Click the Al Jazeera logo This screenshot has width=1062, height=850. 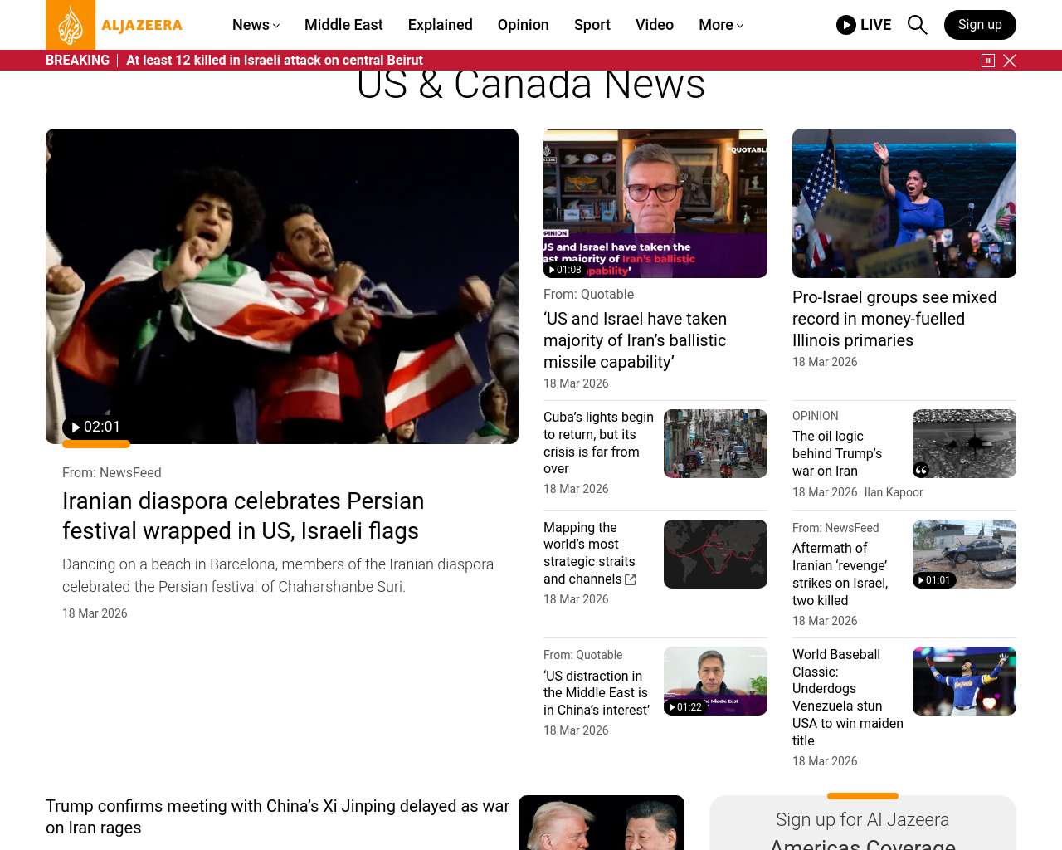114,25
